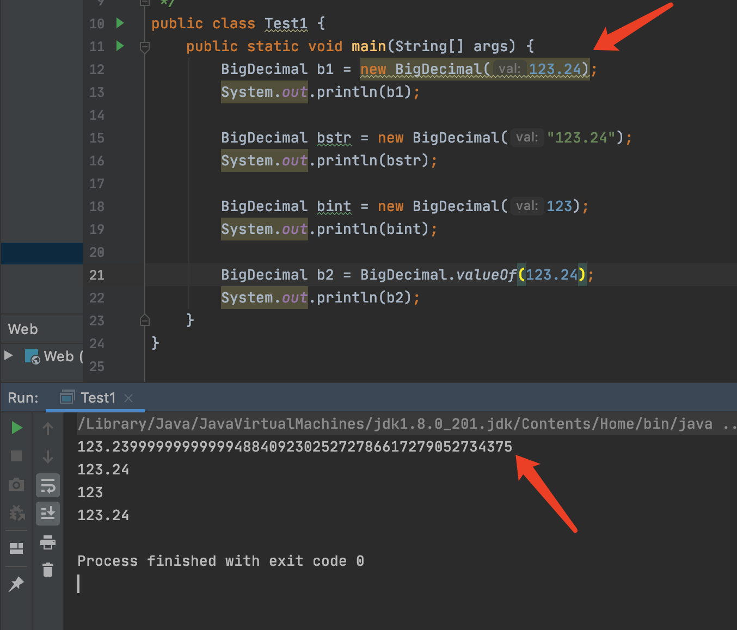737x630 pixels.
Task: Click the settings bug icon in Run panel
Action: (17, 512)
